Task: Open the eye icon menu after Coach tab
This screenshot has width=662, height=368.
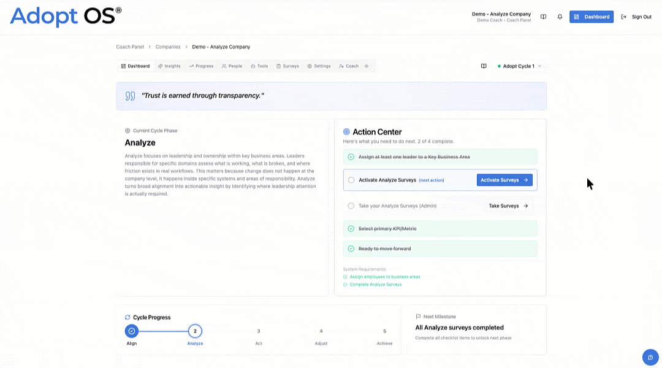Action: point(367,66)
